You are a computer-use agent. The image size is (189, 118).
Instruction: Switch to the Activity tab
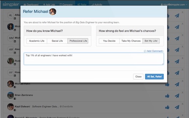coord(97,5)
